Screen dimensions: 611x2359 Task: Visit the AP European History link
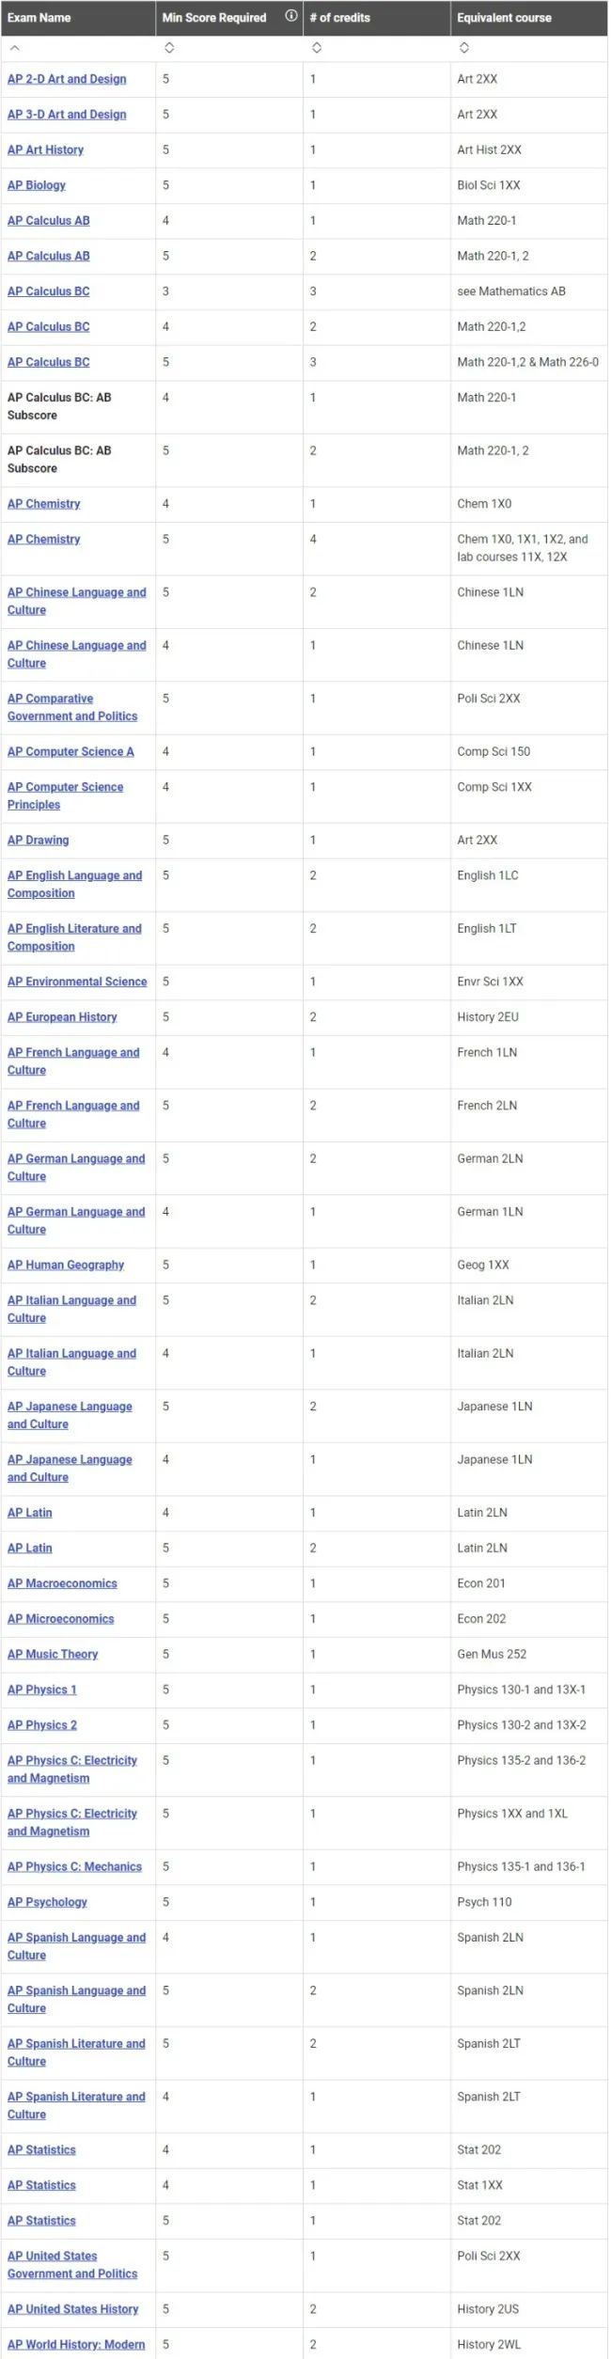[x=62, y=1017]
